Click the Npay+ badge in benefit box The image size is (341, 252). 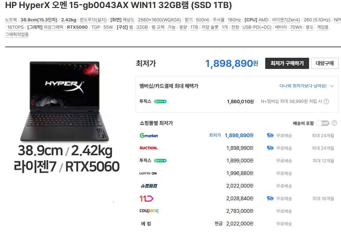click(160, 101)
